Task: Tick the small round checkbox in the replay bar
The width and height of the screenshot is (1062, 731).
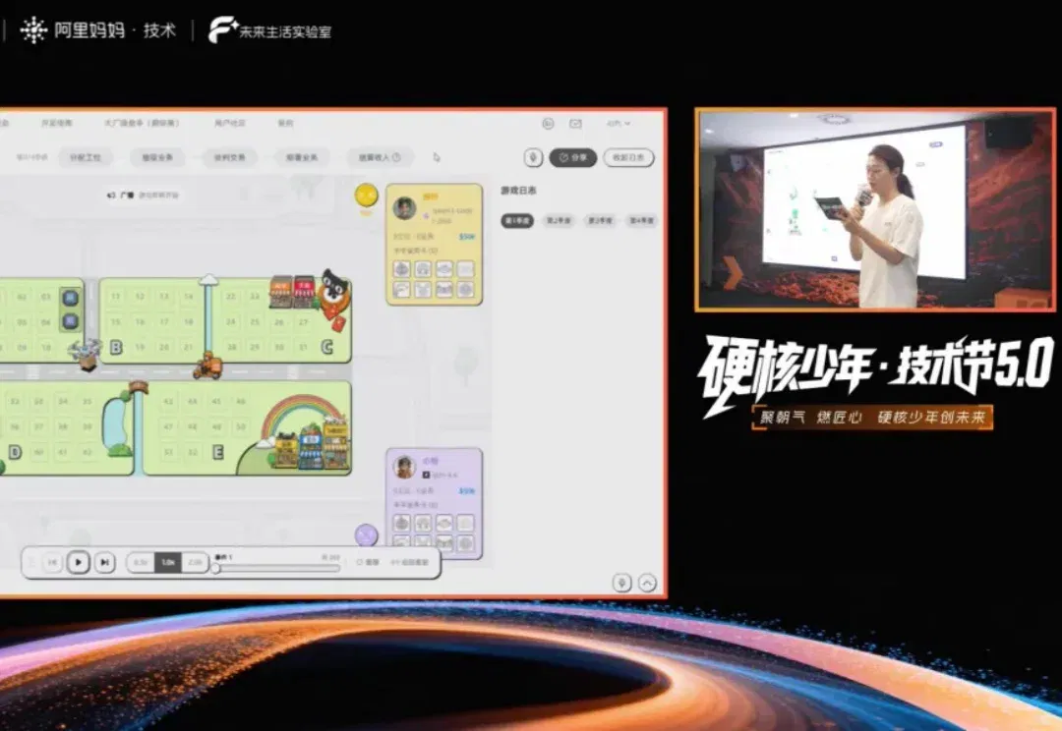Action: [x=360, y=562]
